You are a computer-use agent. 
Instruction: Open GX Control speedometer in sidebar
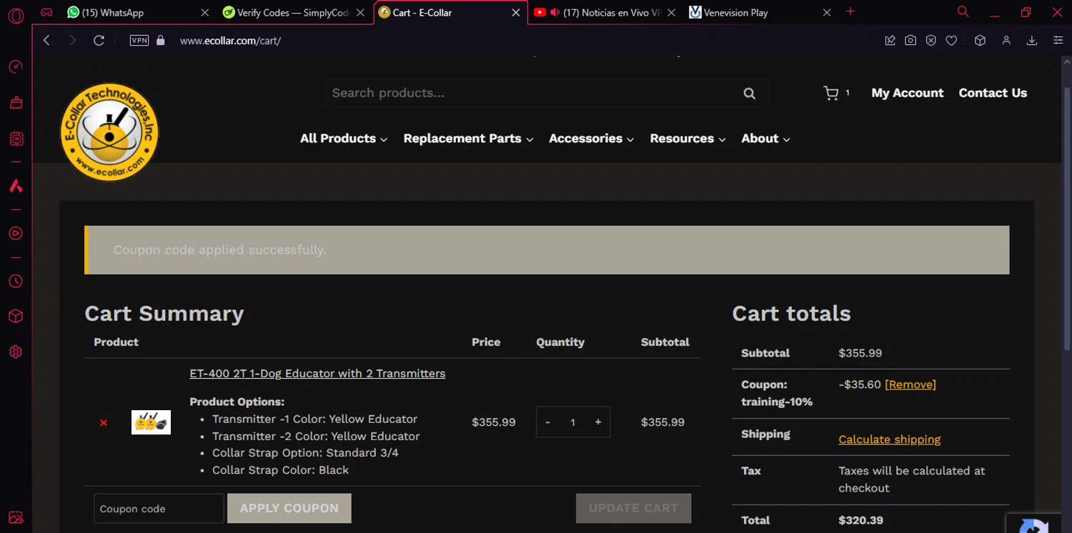pos(16,67)
